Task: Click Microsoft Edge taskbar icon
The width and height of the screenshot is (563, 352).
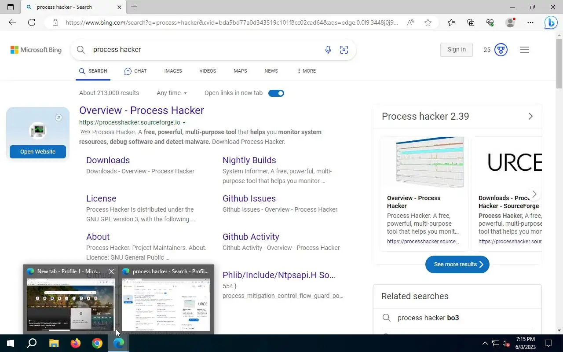Action: click(x=119, y=343)
